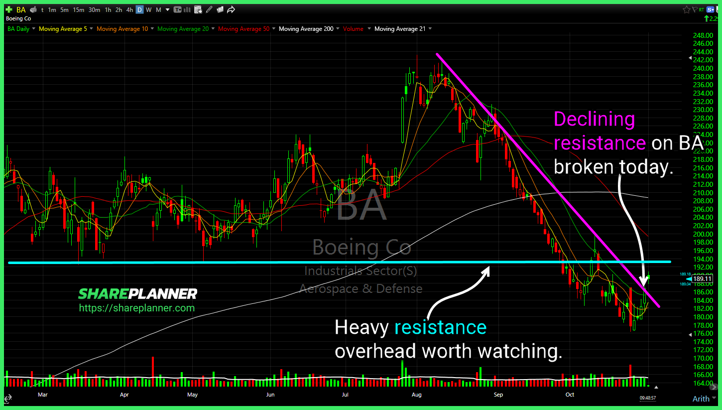This screenshot has height=410, width=722.
Task: Click the blue S broker icon top right
Action: click(710, 9)
